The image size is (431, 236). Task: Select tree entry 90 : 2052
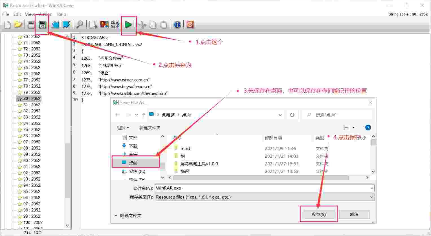(32, 161)
